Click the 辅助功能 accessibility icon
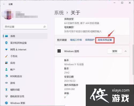This screenshot has width=134, height=106. point(6,90)
